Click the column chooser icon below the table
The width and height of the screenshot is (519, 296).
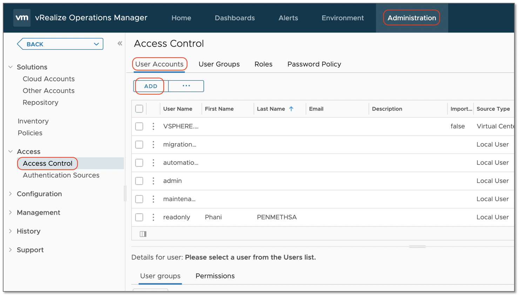coord(143,234)
